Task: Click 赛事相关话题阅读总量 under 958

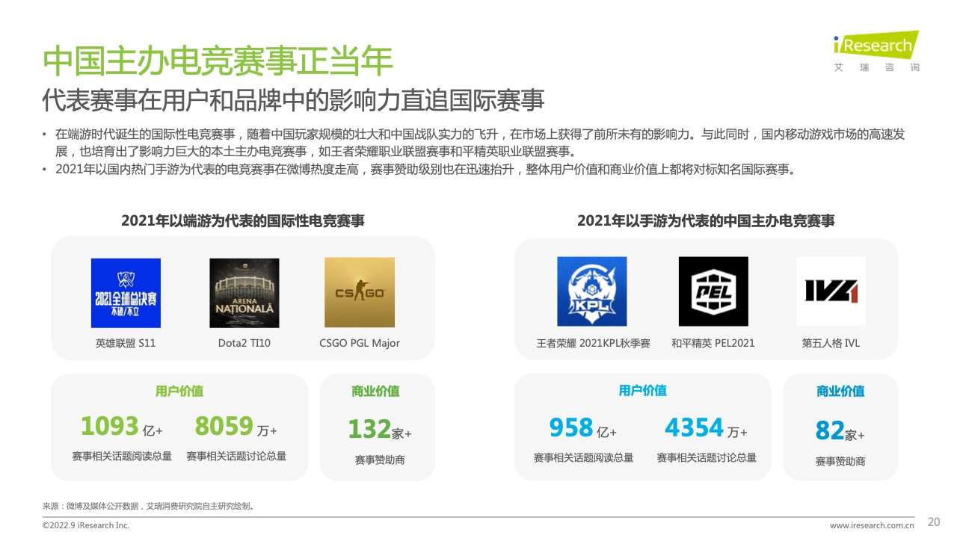Action: pyautogui.click(x=583, y=457)
